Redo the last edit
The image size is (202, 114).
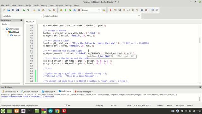(x=28, y=10)
